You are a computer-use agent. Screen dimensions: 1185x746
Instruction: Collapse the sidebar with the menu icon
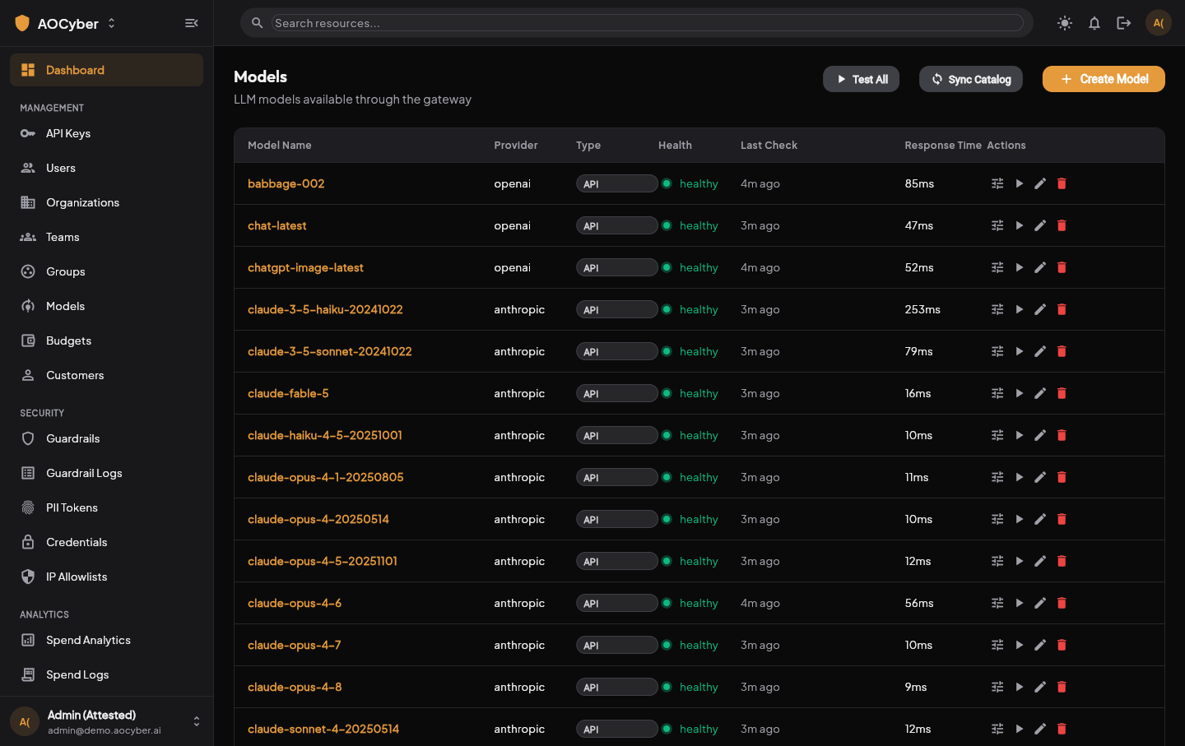point(192,23)
